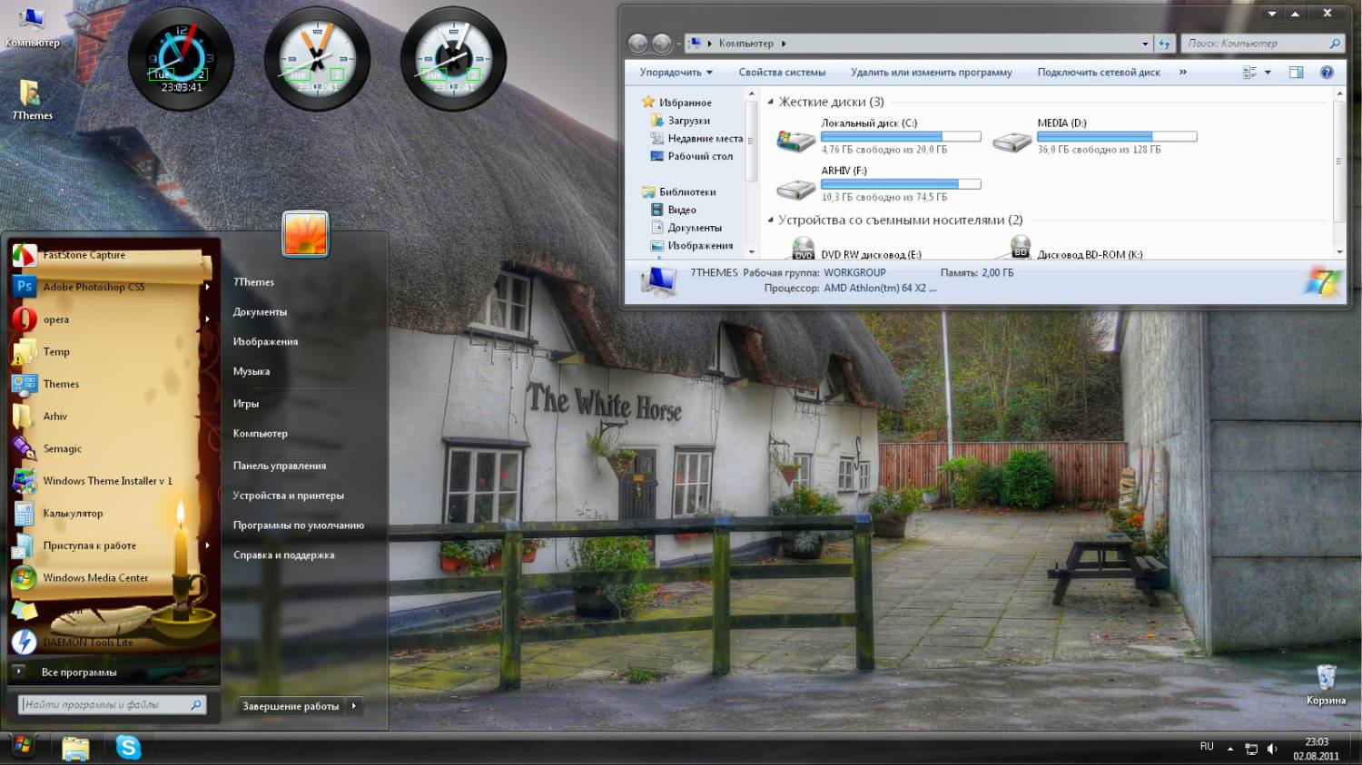1362x765 pixels.
Task: Open the view mode dropdown arrow in Explorer
Action: coord(1268,73)
